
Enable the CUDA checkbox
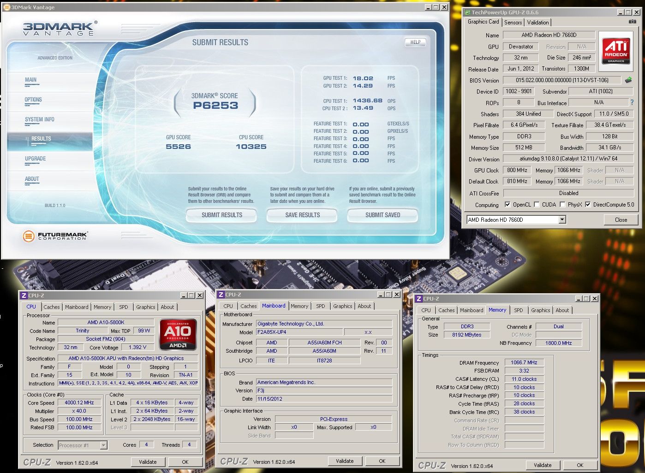click(537, 205)
